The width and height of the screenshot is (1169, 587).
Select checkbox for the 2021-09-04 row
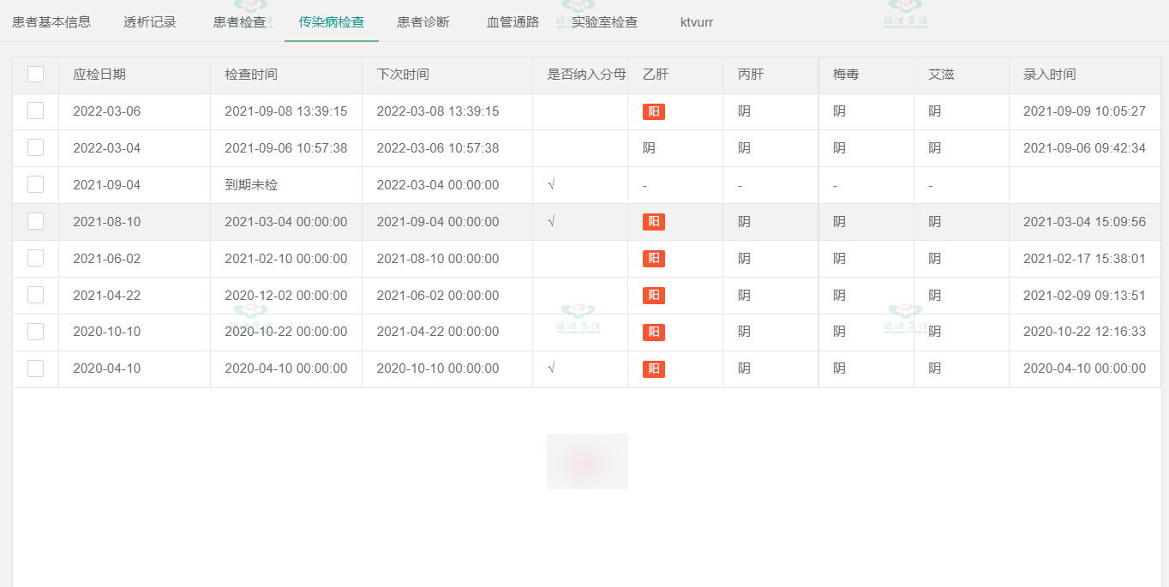pyautogui.click(x=35, y=184)
